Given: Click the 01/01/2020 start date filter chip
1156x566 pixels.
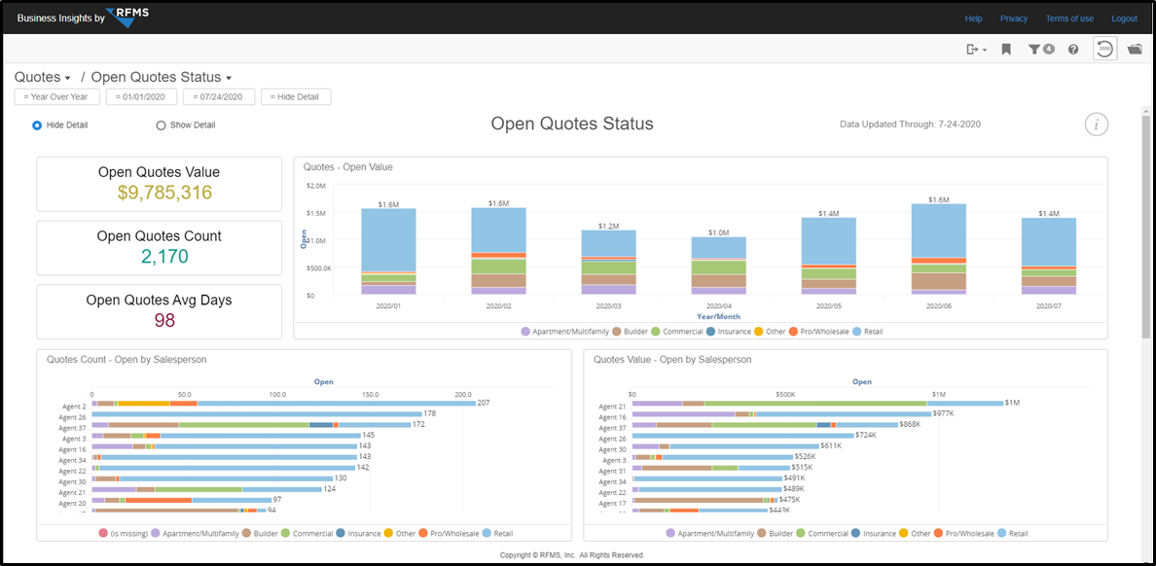Looking at the screenshot, I should click(x=141, y=96).
